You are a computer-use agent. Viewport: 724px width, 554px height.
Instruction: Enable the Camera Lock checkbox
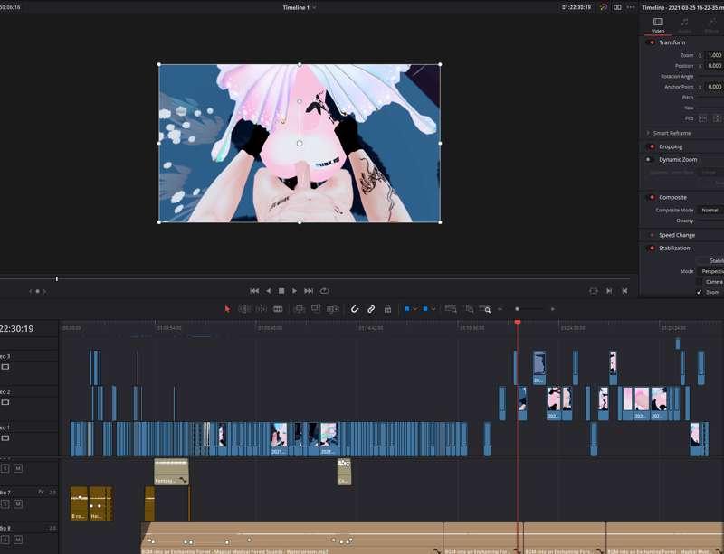point(699,281)
